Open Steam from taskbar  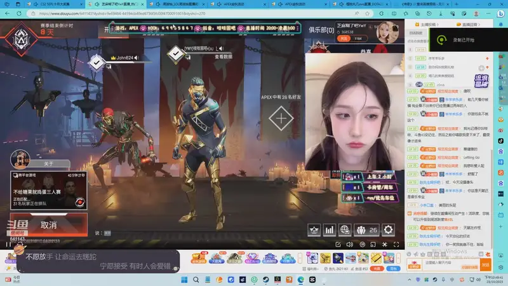click(265, 280)
